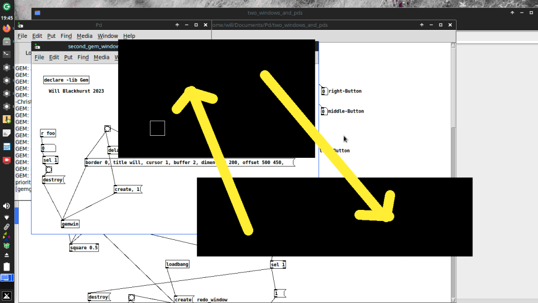Click the green circular icon above the clock
This screenshot has height=303, width=538.
tap(6, 6)
